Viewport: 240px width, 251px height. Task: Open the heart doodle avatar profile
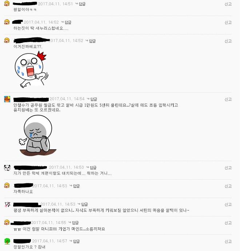(7, 204)
